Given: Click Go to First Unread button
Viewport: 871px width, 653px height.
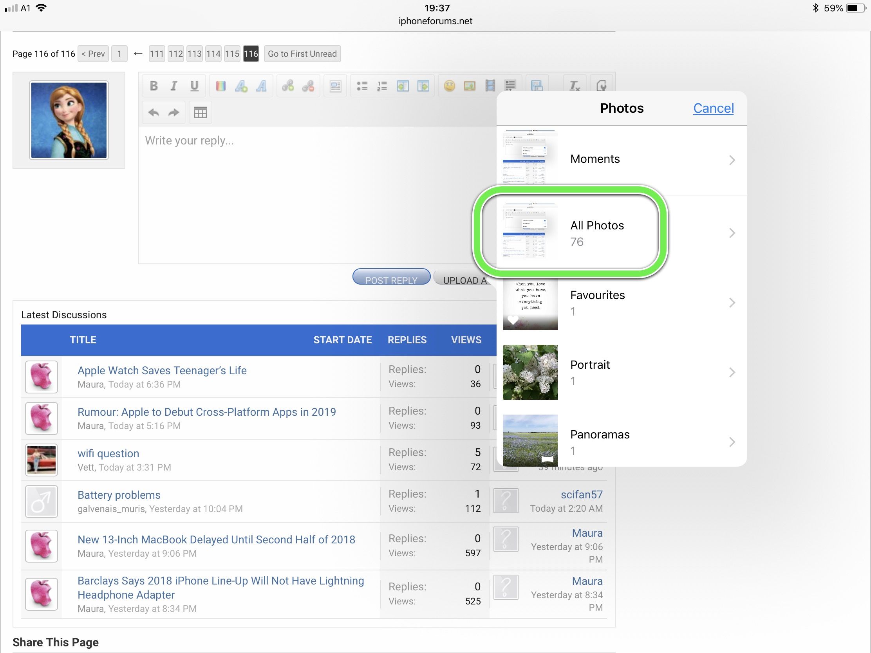Looking at the screenshot, I should 302,54.
